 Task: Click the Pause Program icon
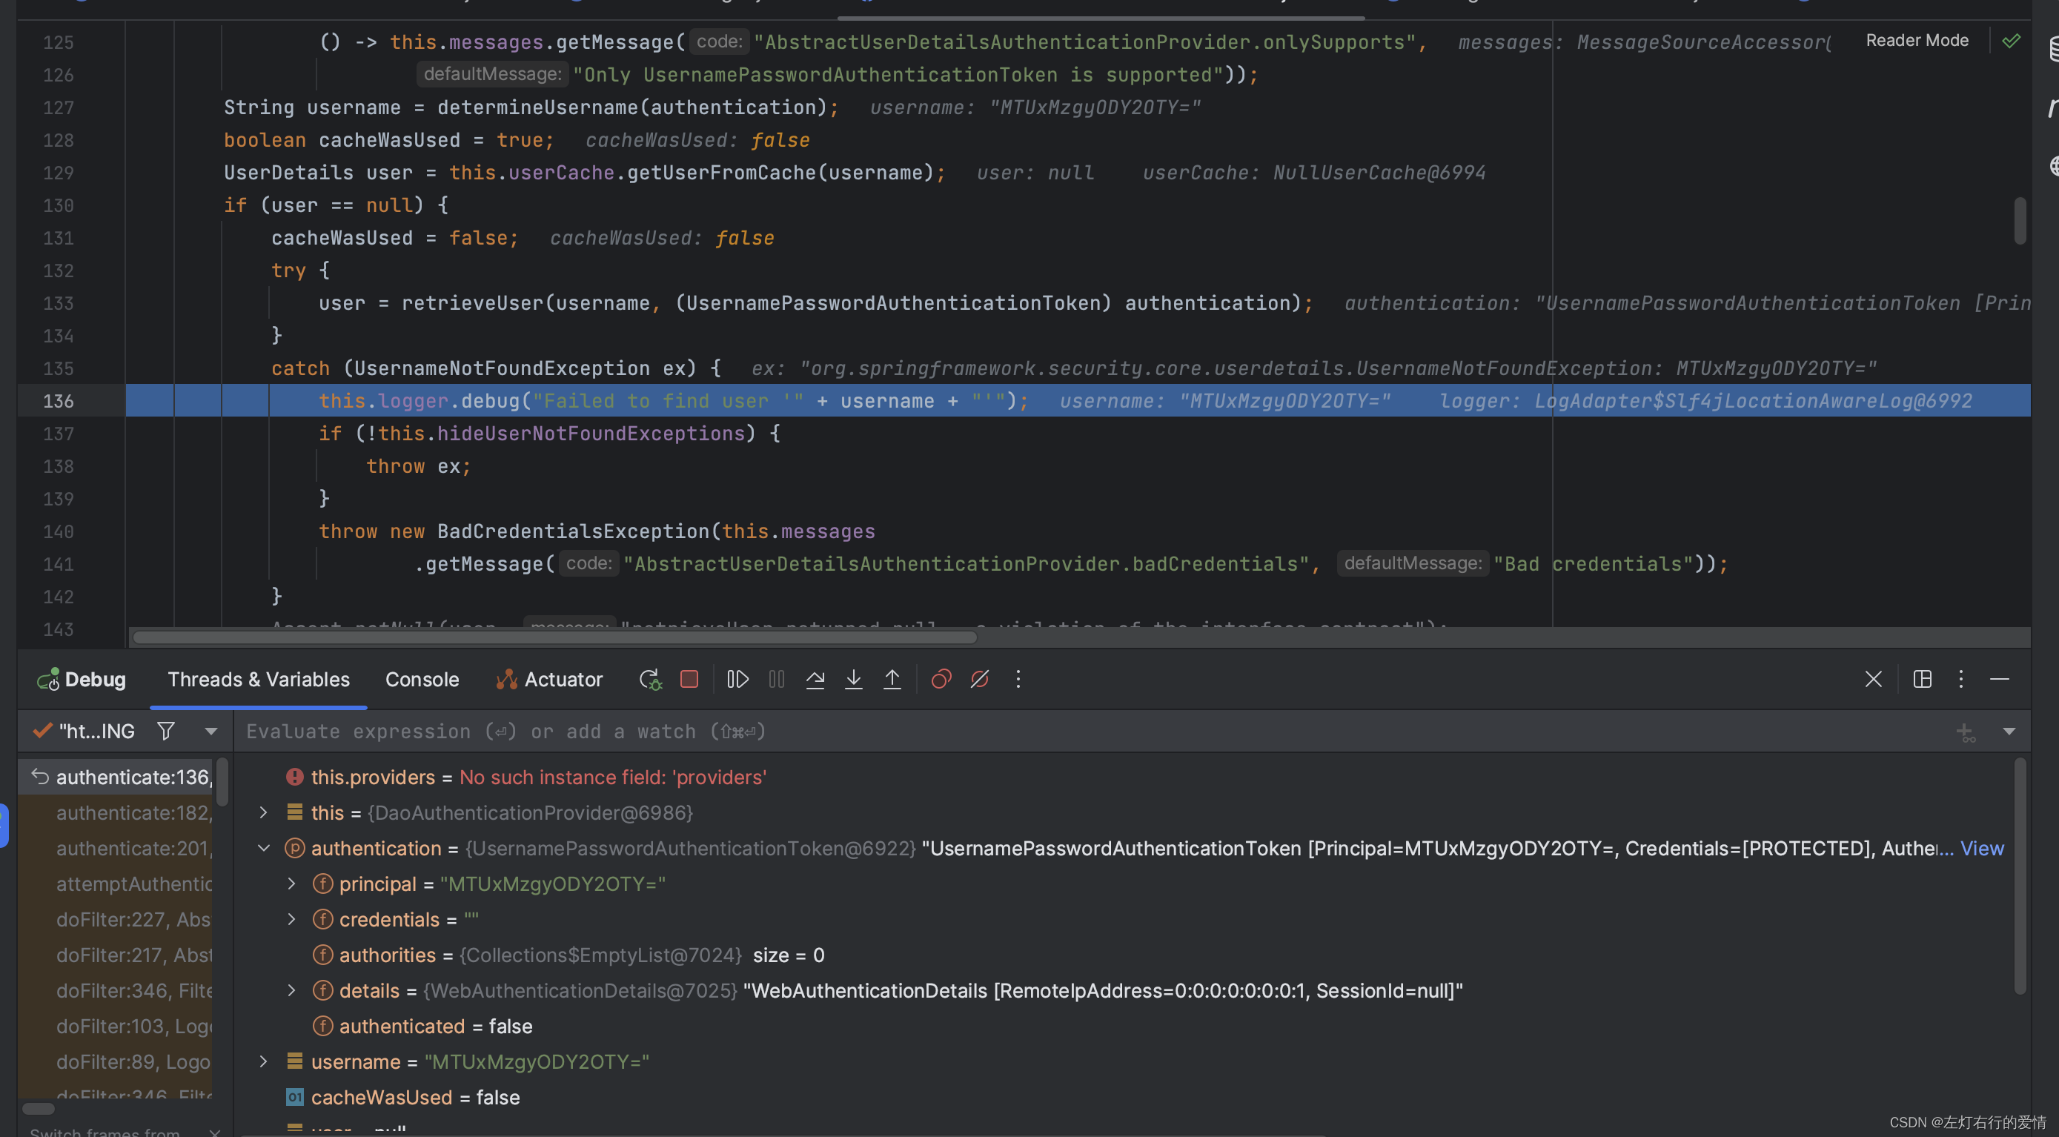774,679
